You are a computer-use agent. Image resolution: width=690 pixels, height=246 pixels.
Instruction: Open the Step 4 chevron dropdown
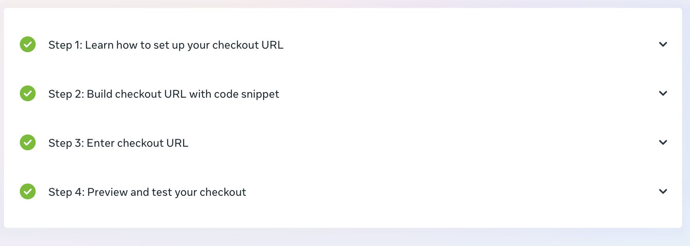click(663, 191)
